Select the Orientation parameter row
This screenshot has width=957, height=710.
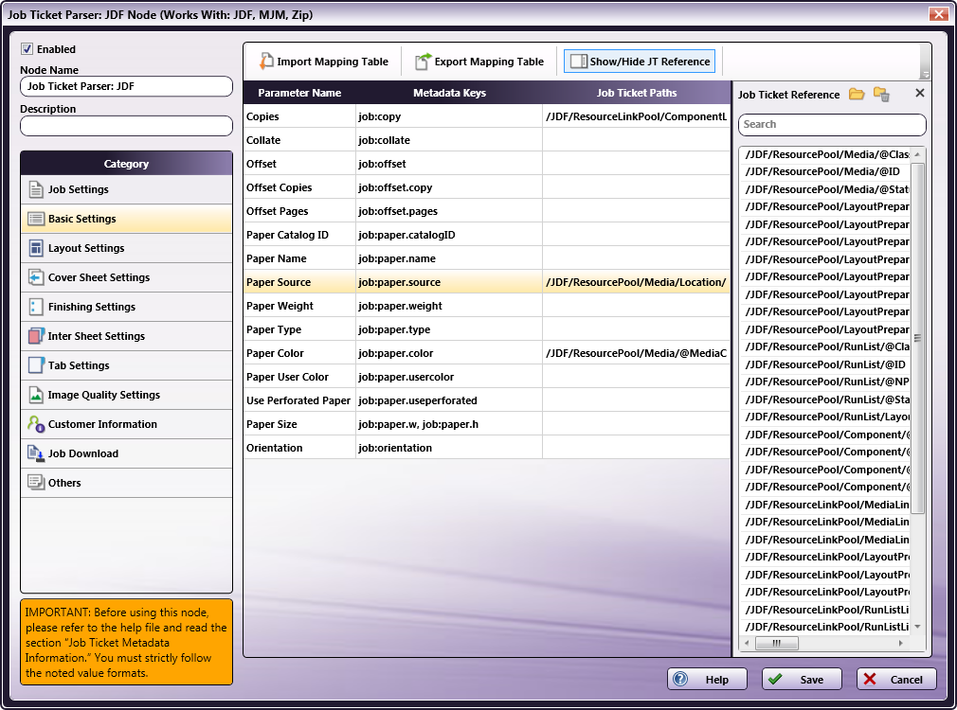pyautogui.click(x=486, y=449)
